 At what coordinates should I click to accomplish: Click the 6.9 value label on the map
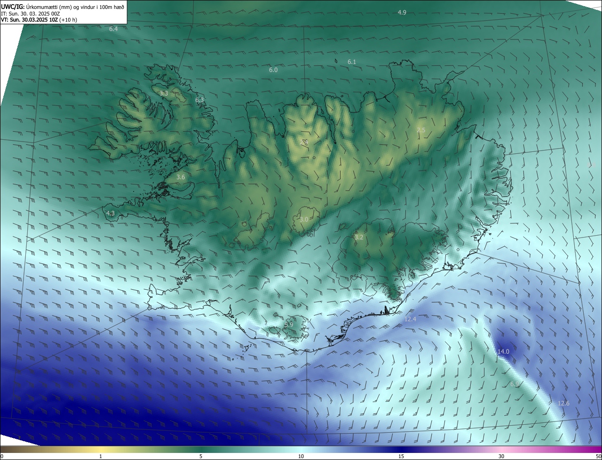coord(515,384)
